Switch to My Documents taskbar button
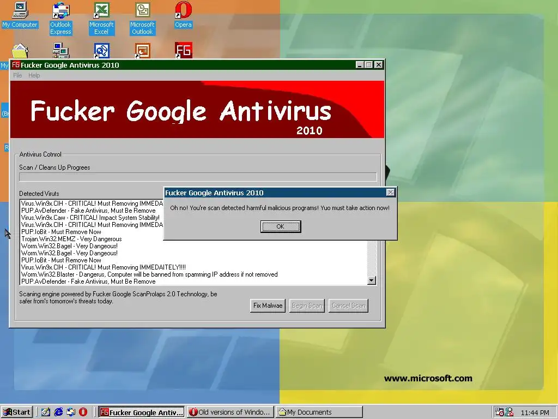Viewport: 558px width, 419px height. [319, 412]
